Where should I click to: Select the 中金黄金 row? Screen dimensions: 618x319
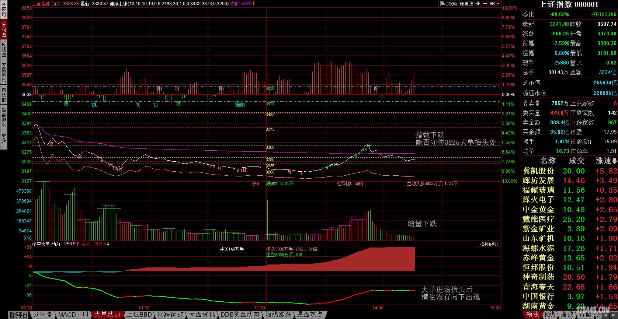pyautogui.click(x=570, y=210)
